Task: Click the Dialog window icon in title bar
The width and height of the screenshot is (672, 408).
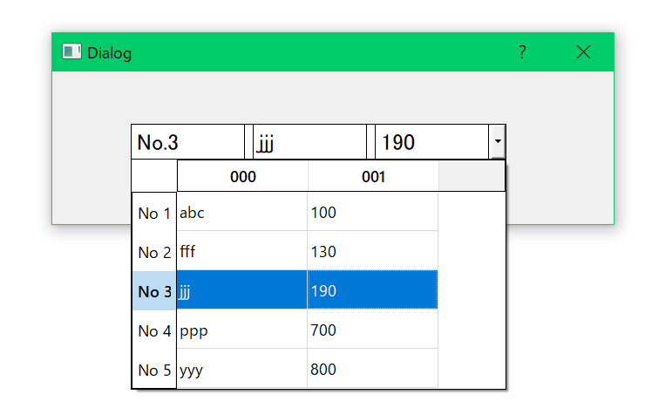Action: [71, 51]
